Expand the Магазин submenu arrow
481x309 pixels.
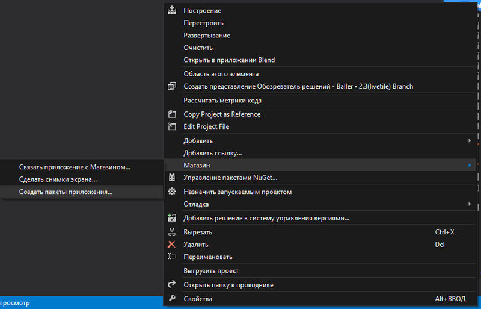pos(470,165)
